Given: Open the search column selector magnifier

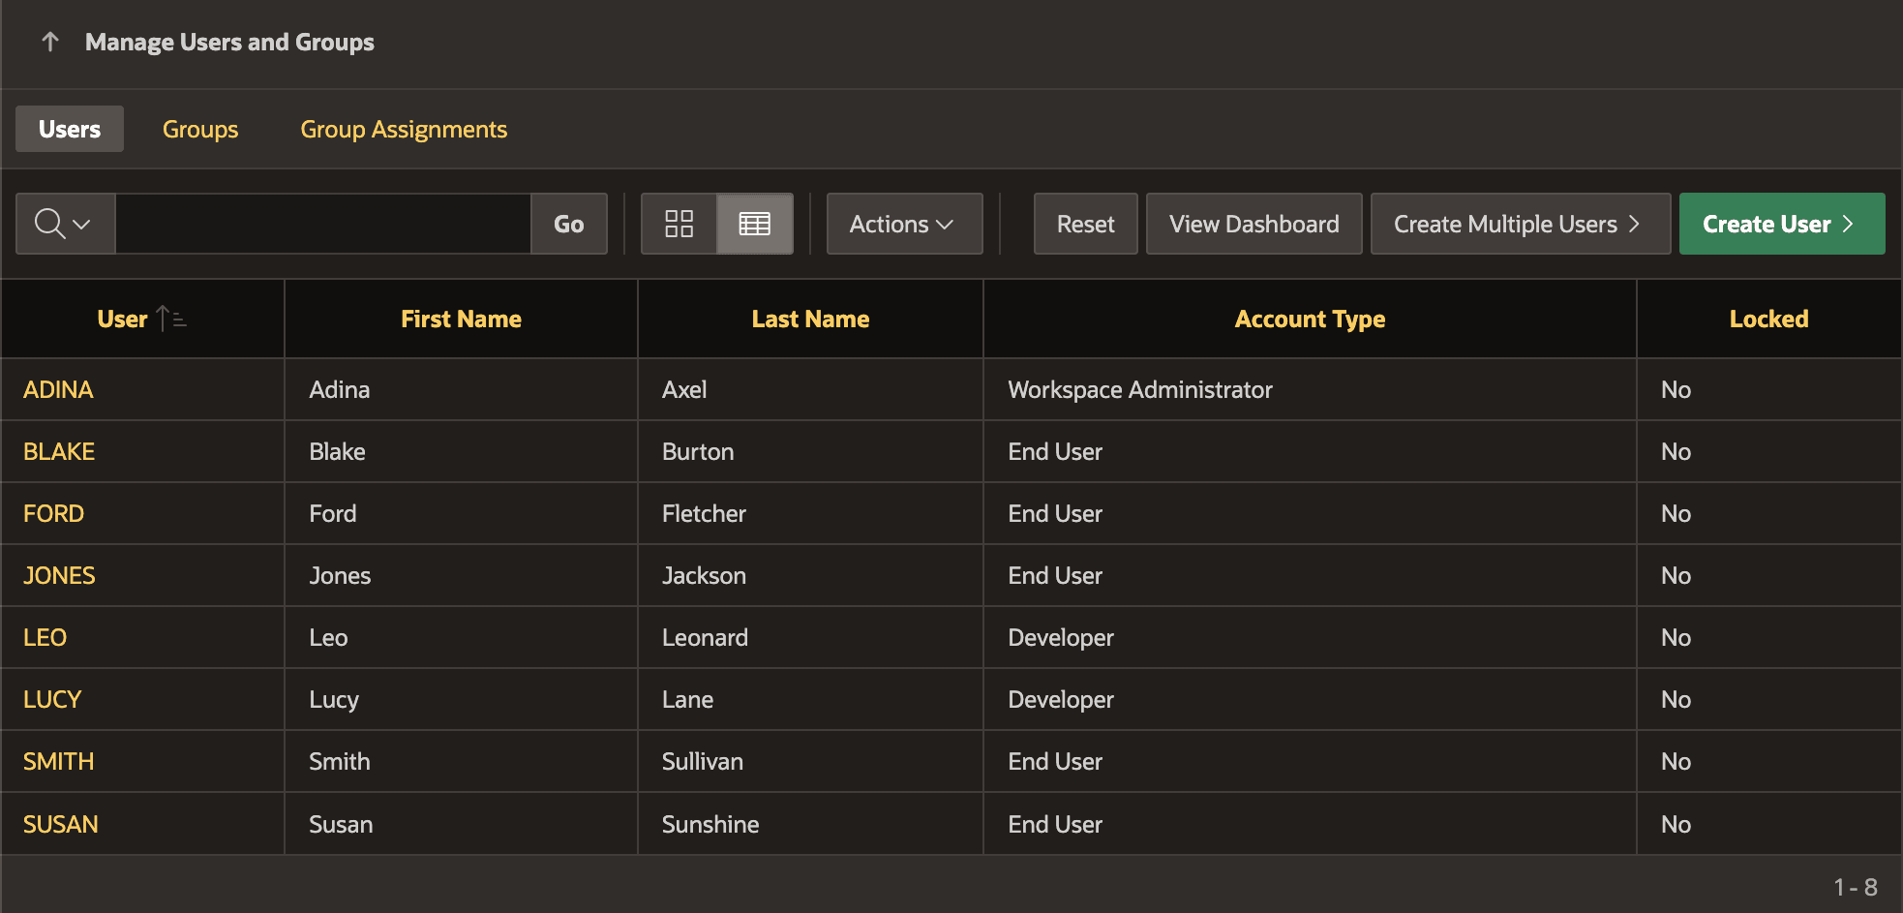Looking at the screenshot, I should (65, 224).
